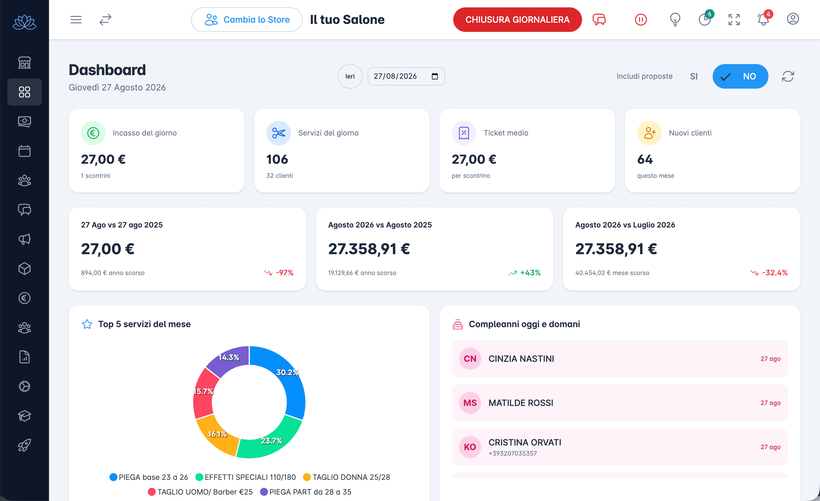
Task: Open the notifications bell with badge 4
Action: [x=764, y=19]
